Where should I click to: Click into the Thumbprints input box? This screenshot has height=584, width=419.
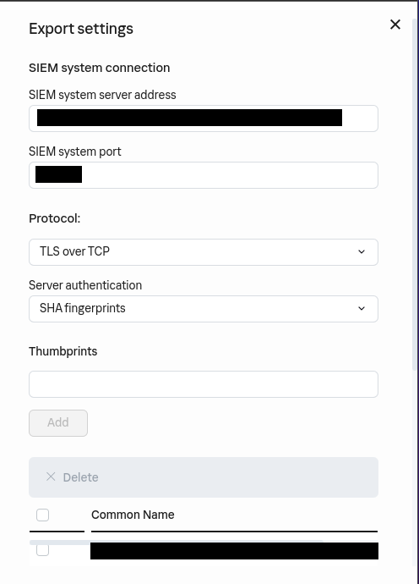tap(204, 384)
